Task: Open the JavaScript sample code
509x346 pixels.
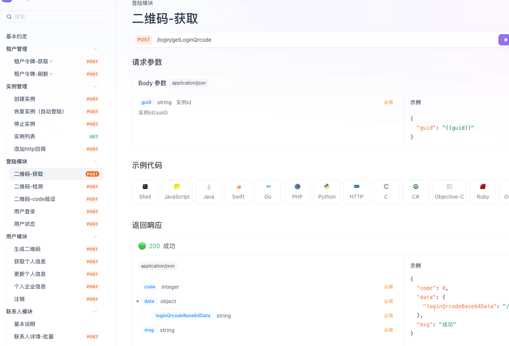Action: (x=177, y=192)
